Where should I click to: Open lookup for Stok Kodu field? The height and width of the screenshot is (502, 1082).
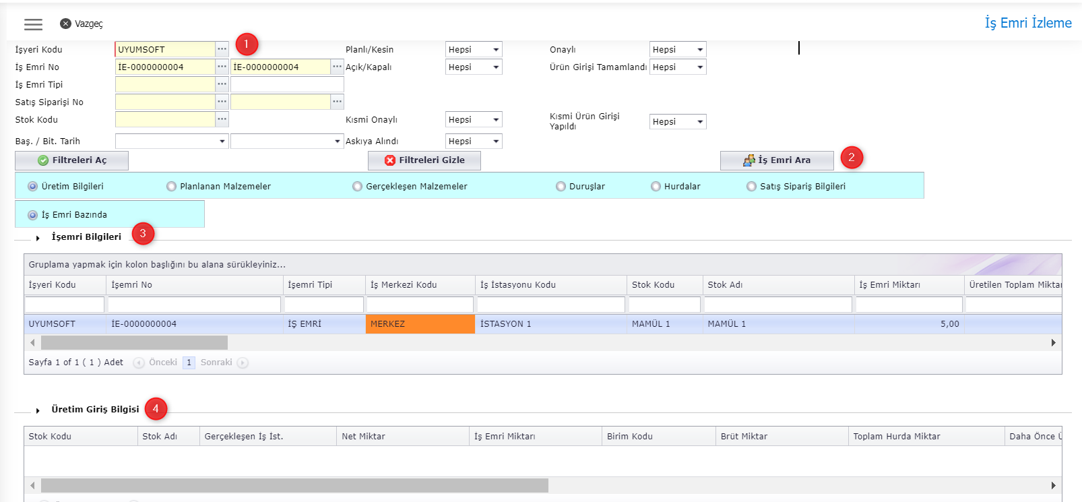point(222,119)
